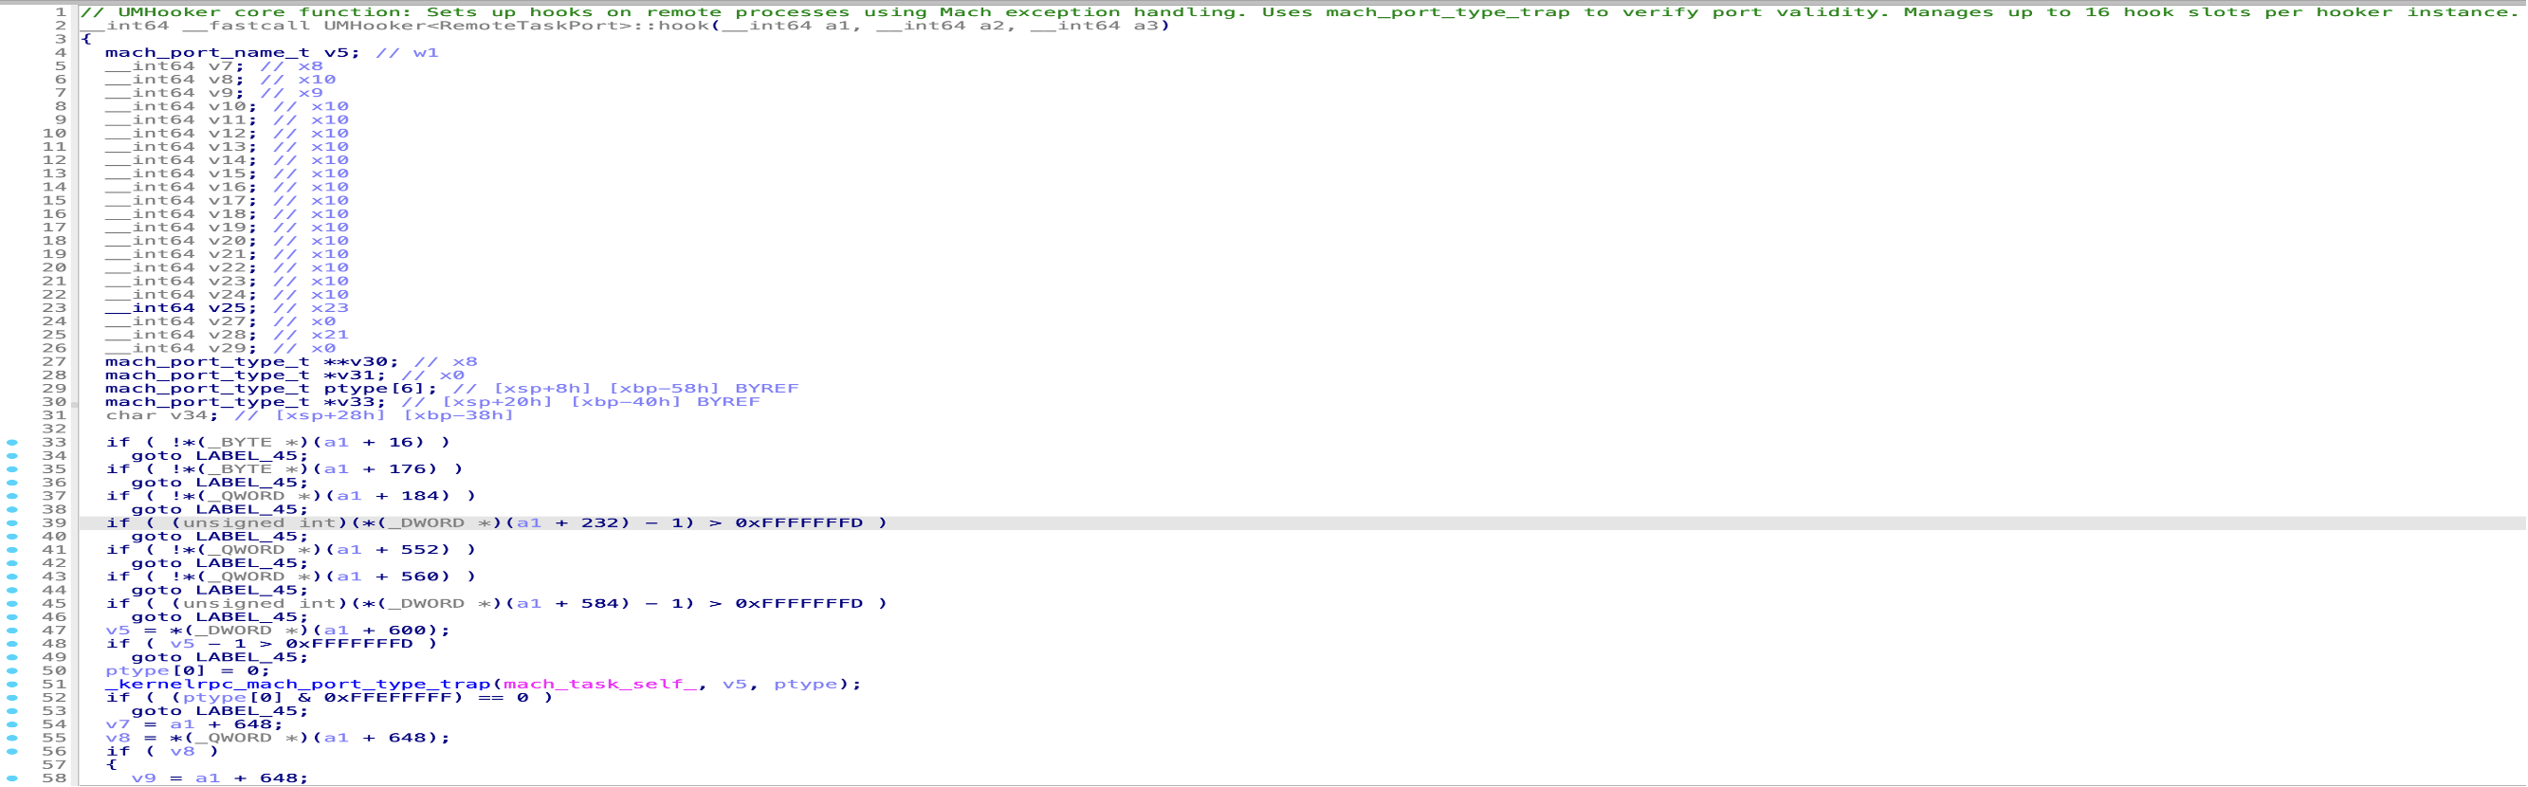Screen dimensions: 2528x787
Task: Click the gutter dot on line 42
Action: 11,563
